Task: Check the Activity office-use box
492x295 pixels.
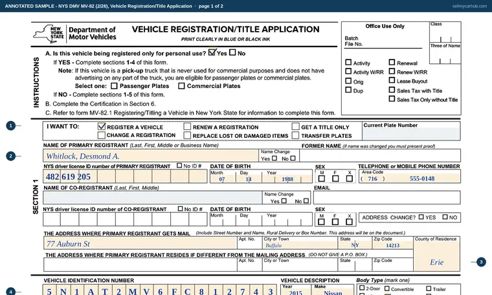Action: 348,62
